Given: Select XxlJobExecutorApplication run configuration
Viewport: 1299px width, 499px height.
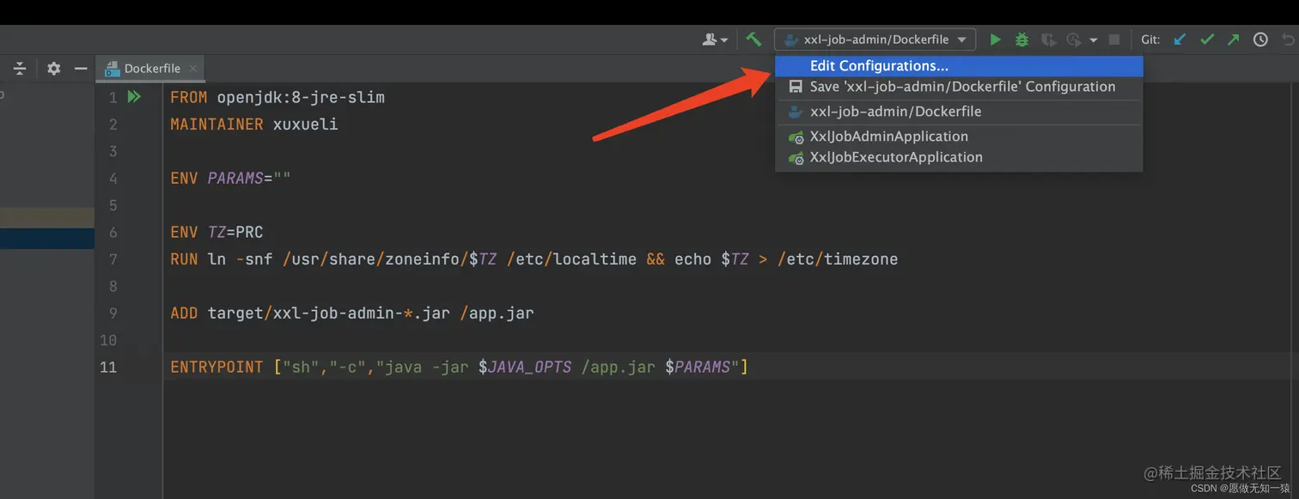Looking at the screenshot, I should coord(959,157).
